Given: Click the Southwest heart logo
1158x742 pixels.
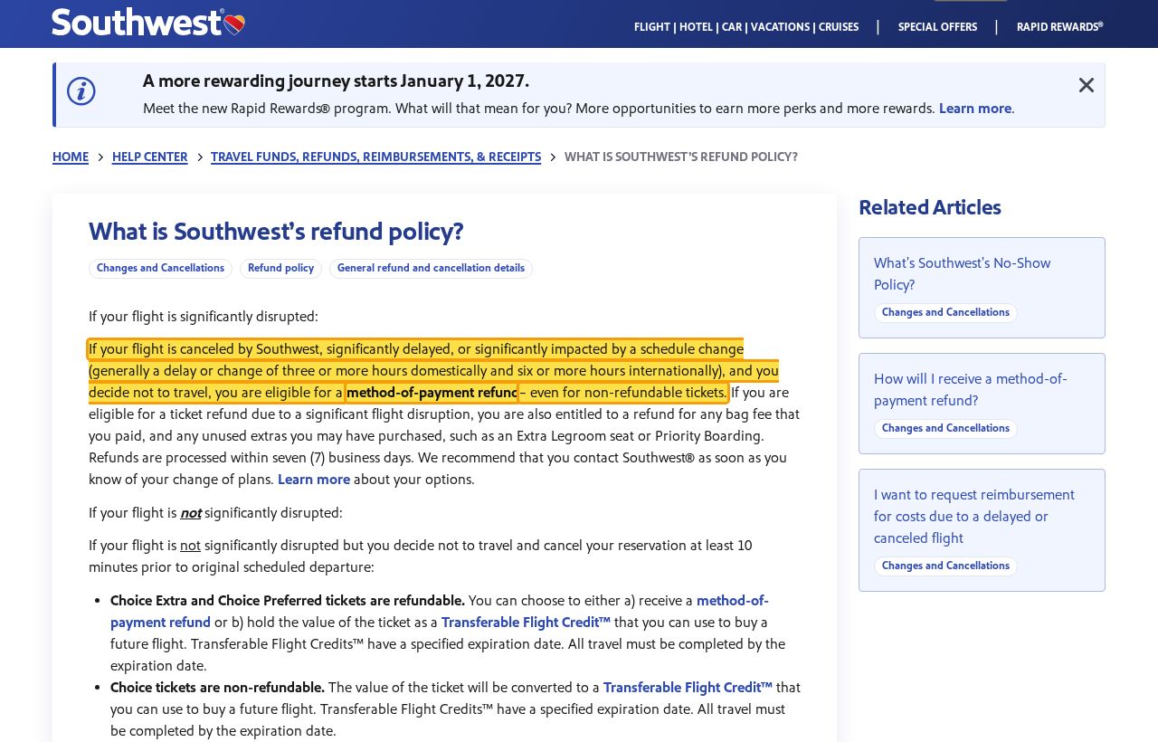Looking at the screenshot, I should click(148, 22).
